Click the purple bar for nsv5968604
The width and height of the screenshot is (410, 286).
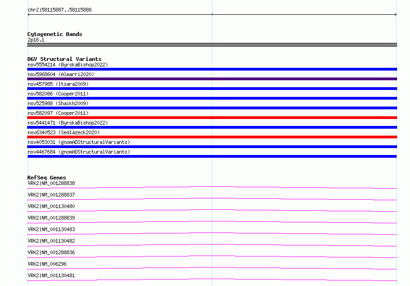click(212, 79)
